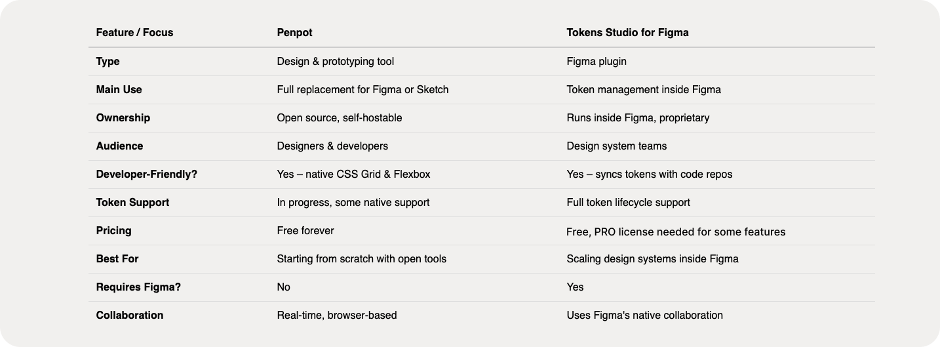The image size is (940, 347).
Task: Select the Tokens Studio for Figma header
Action: coord(627,32)
